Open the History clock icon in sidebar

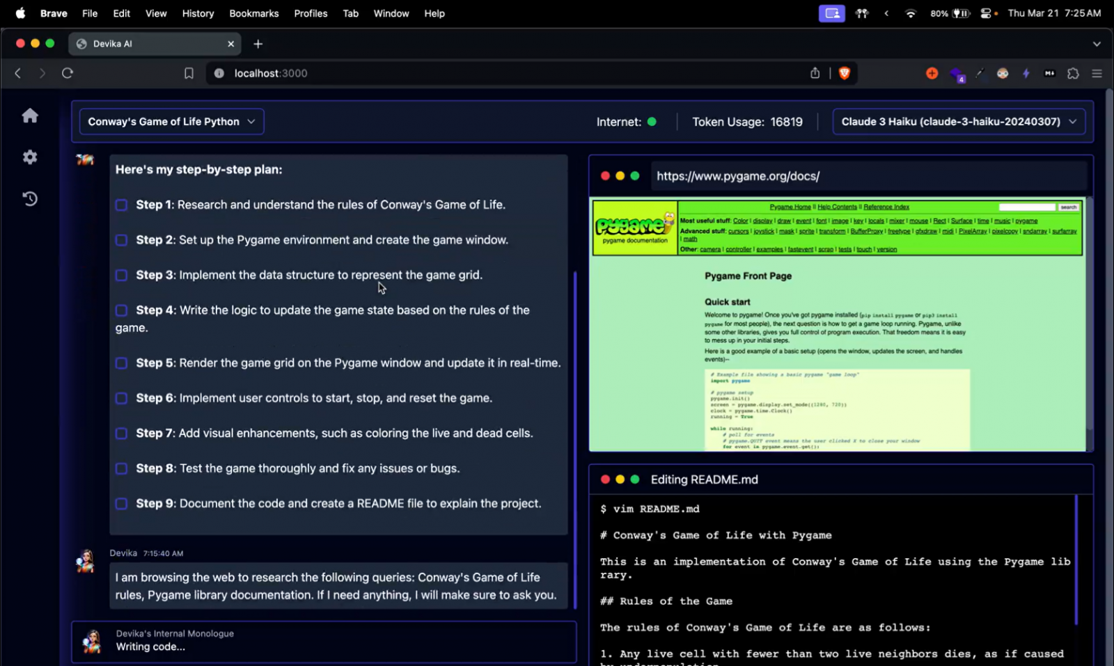(30, 199)
